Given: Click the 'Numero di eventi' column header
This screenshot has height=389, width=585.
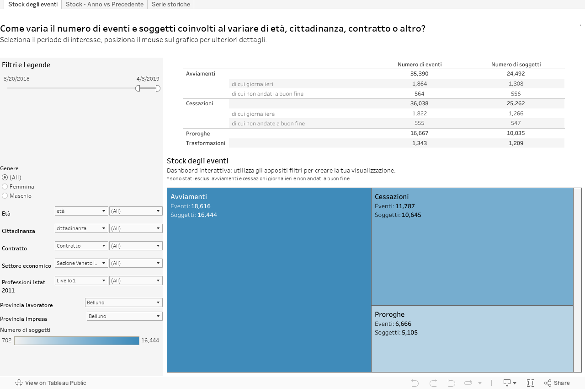Looking at the screenshot, I should point(420,65).
